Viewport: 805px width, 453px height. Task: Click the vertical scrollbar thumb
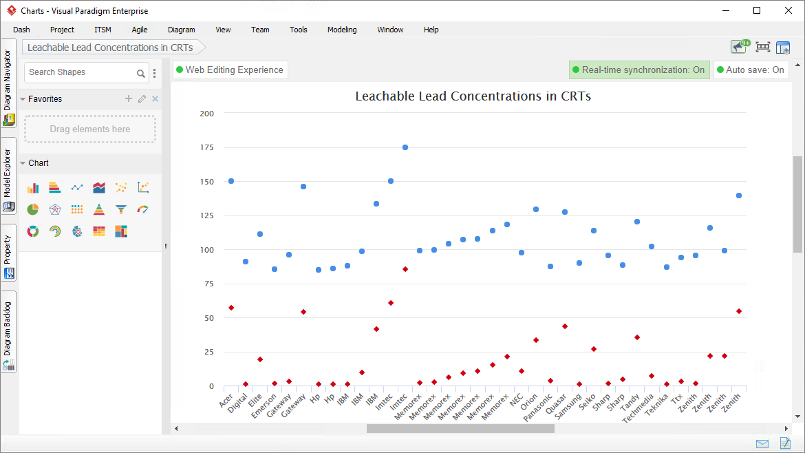[797, 204]
